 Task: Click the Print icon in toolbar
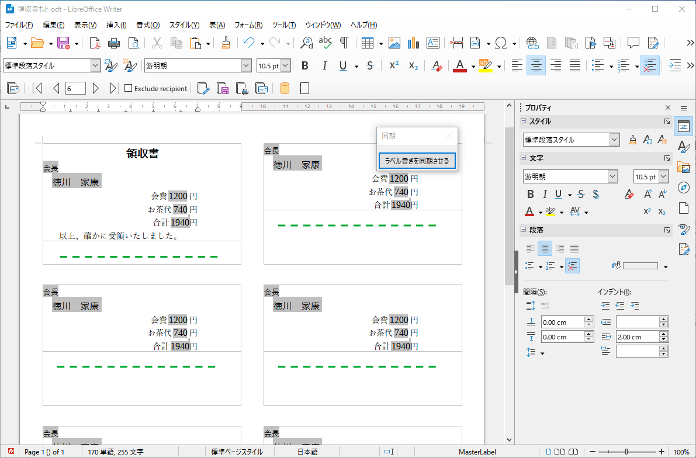(x=114, y=43)
